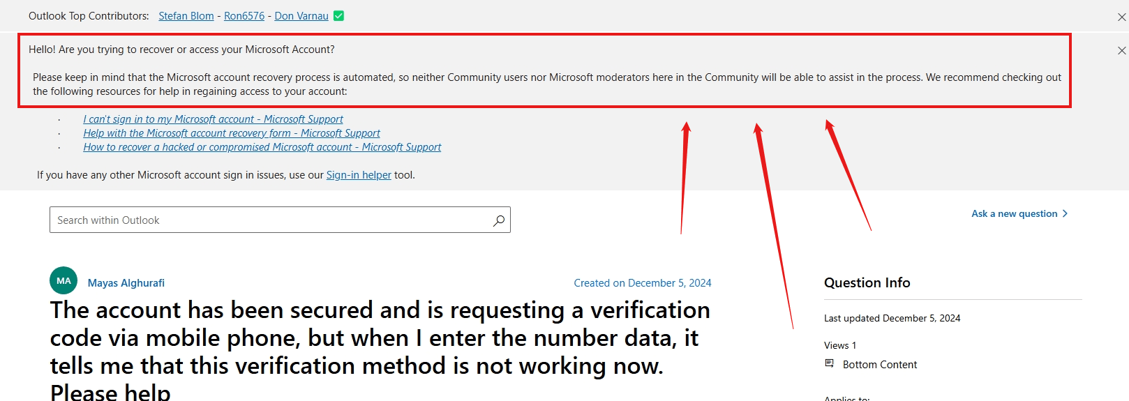The width and height of the screenshot is (1129, 401).
Task: Click Created on December 5, 2024 text
Action: click(x=643, y=283)
